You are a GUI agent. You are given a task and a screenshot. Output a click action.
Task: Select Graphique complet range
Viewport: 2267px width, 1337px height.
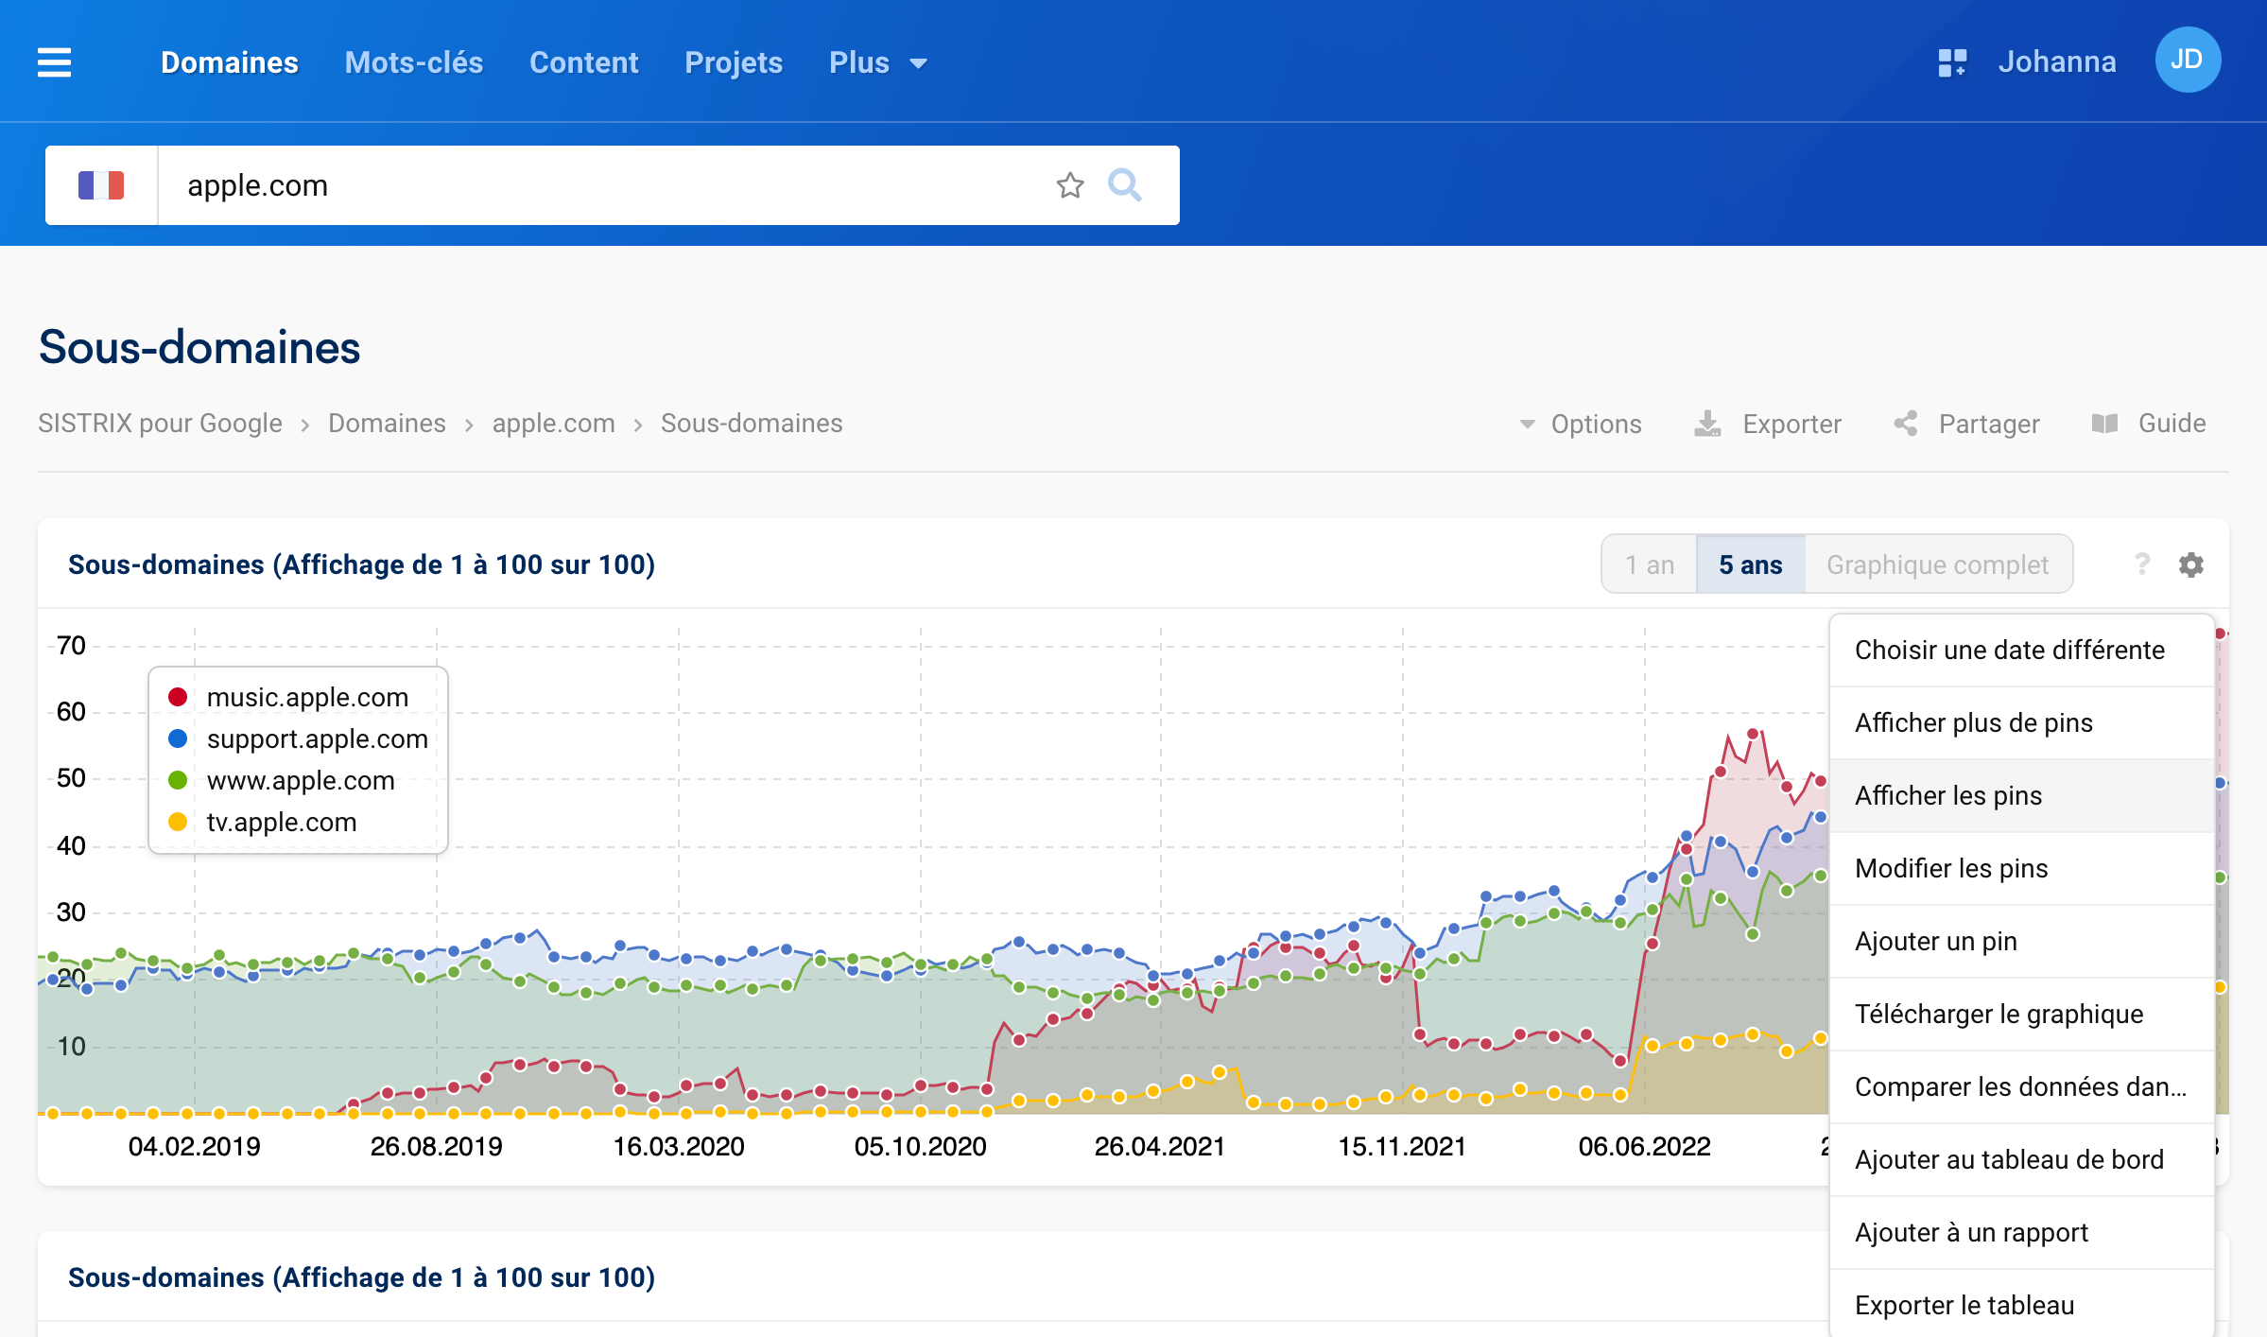1938,564
